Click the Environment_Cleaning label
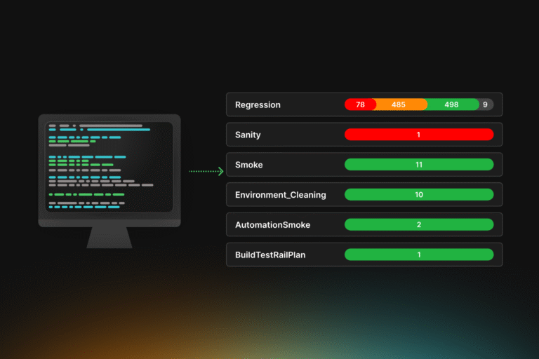Image resolution: width=539 pixels, height=359 pixels. (280, 195)
